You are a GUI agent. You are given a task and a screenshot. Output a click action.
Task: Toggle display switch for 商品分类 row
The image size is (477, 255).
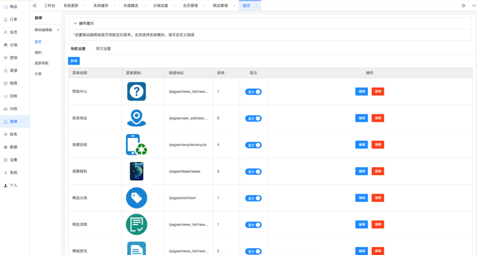pos(253,198)
